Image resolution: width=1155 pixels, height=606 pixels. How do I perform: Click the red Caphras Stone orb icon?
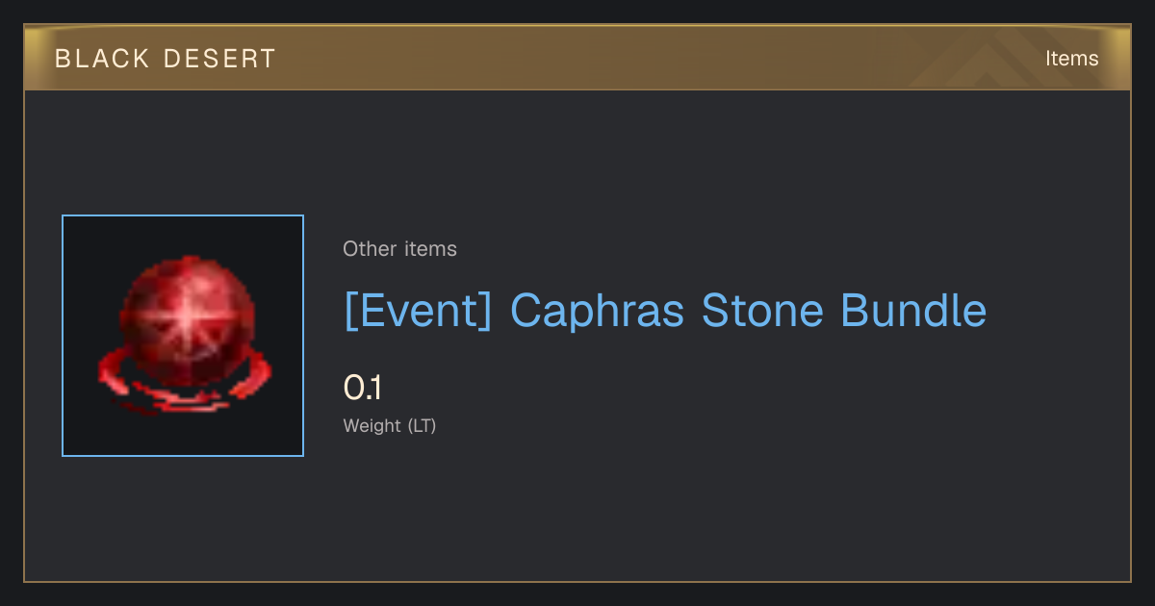pyautogui.click(x=183, y=336)
